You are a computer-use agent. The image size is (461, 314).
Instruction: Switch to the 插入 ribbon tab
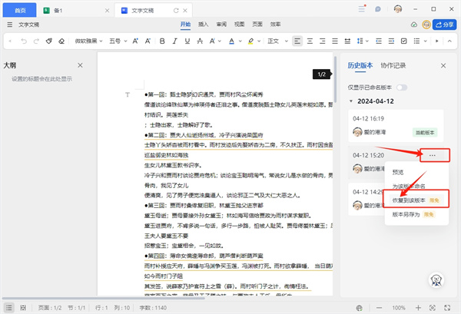pyautogui.click(x=204, y=25)
